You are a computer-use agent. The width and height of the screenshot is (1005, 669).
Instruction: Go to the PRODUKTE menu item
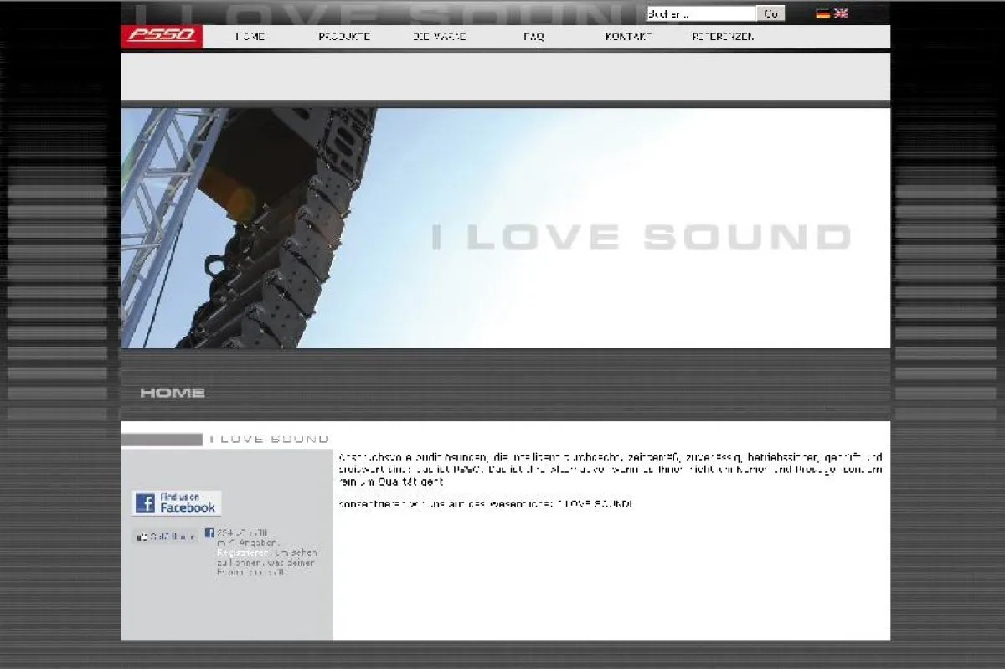pyautogui.click(x=344, y=37)
